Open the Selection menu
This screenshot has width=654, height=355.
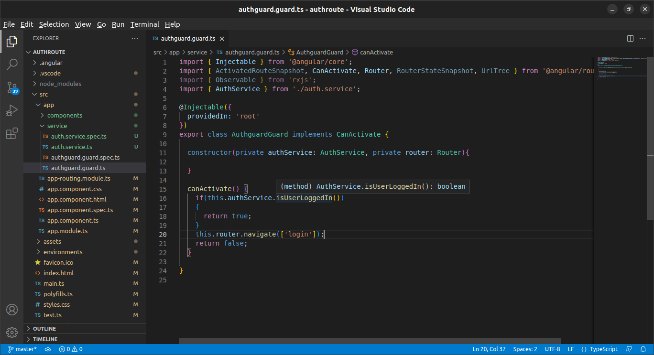pos(54,24)
